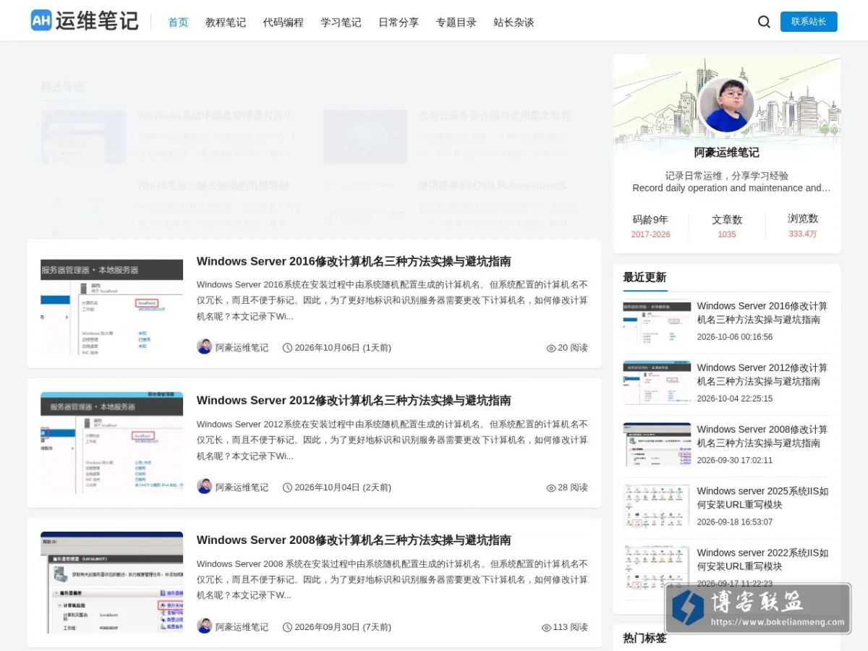Viewport: 868px width, 651px height.
Task: Click sidebar thumbnail for server 2025 IIS post
Action: (x=657, y=506)
